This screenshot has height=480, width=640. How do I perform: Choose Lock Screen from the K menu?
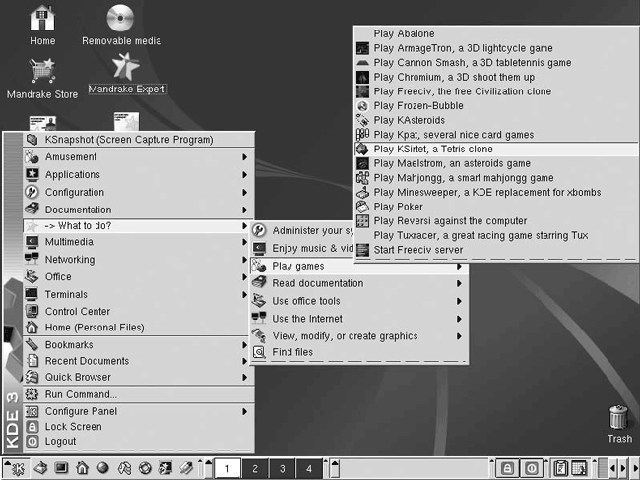139,427
